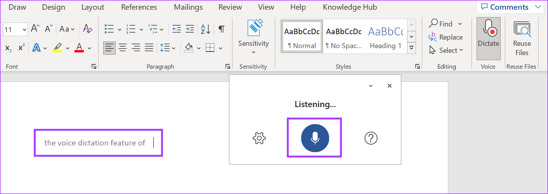Close the dictation panel
Viewport: 548px width, 194px height.
(x=390, y=86)
